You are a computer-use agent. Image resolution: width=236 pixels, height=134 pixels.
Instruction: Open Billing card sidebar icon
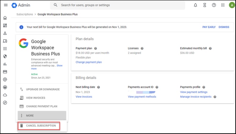coord(5,72)
